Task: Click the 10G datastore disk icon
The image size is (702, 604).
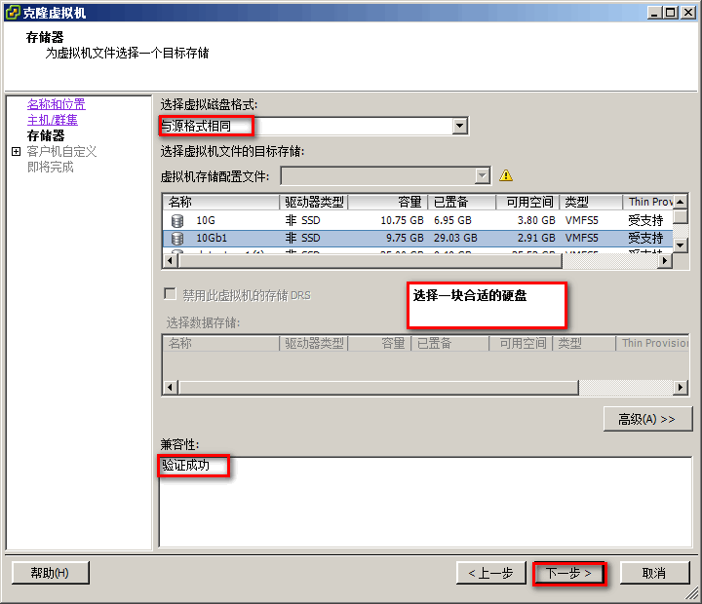Action: [177, 220]
